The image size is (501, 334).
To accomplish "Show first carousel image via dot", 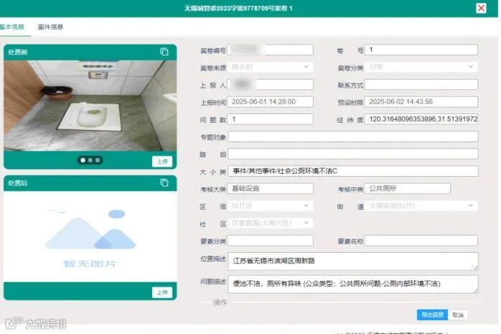I will (83, 160).
